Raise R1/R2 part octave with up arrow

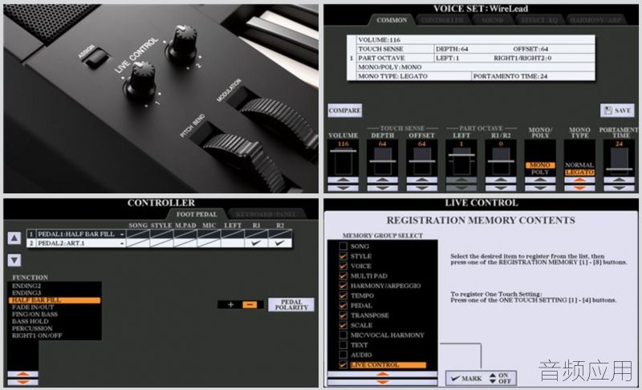click(x=501, y=180)
